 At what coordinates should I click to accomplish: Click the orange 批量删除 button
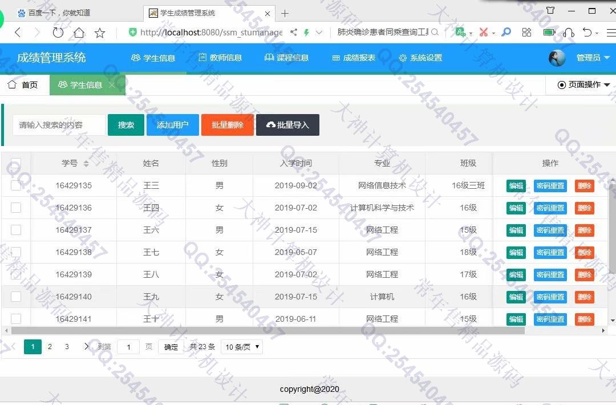point(228,125)
